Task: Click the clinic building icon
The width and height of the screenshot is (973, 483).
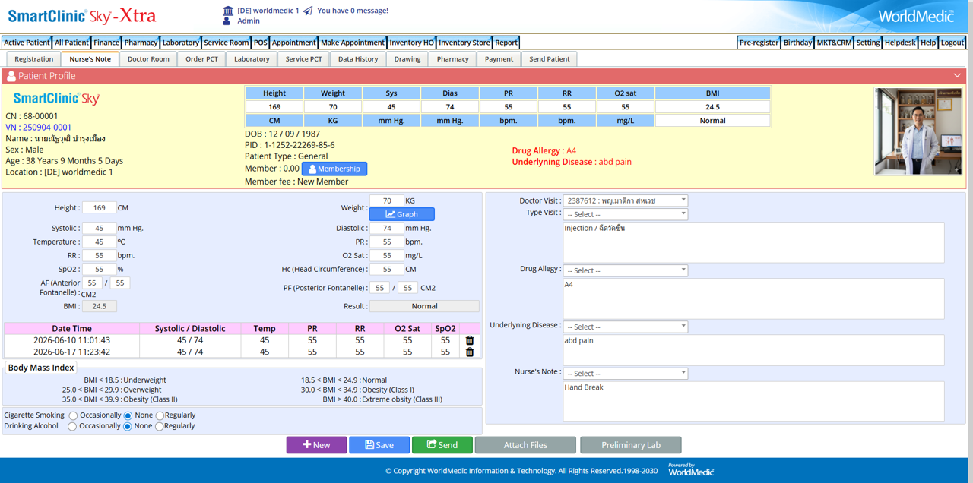Action: [228, 11]
